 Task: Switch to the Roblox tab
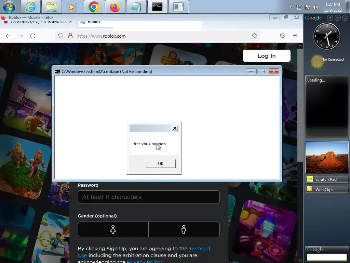(96, 23)
